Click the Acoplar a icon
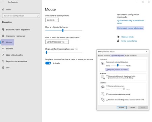Viewport: 152px width, 122px height. [103, 77]
